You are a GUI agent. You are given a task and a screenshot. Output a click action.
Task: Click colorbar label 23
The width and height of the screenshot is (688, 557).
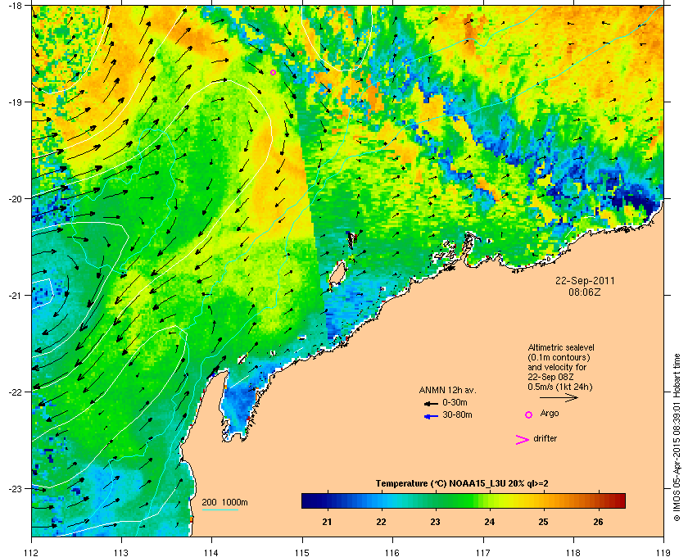[435, 522]
